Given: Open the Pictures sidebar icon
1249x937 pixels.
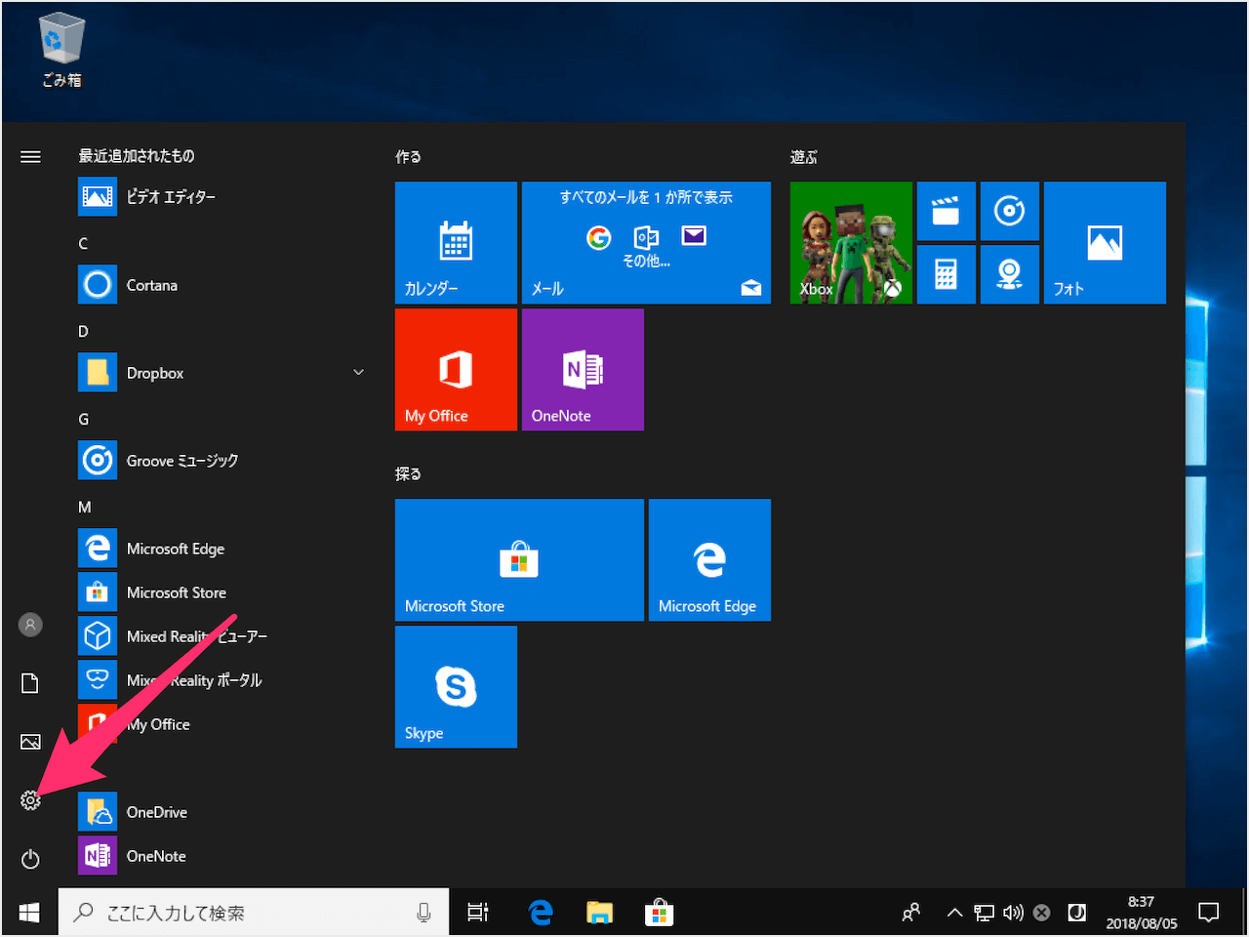Looking at the screenshot, I should pos(30,742).
